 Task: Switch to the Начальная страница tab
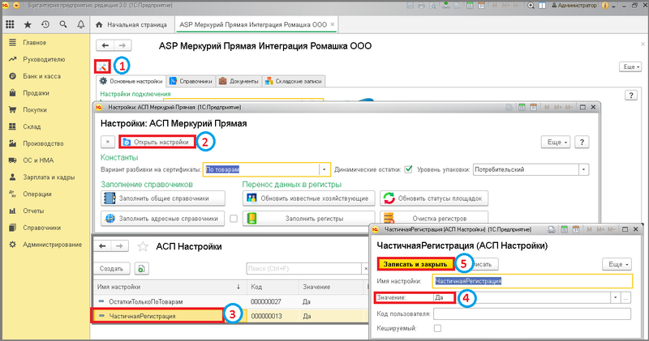click(x=131, y=25)
